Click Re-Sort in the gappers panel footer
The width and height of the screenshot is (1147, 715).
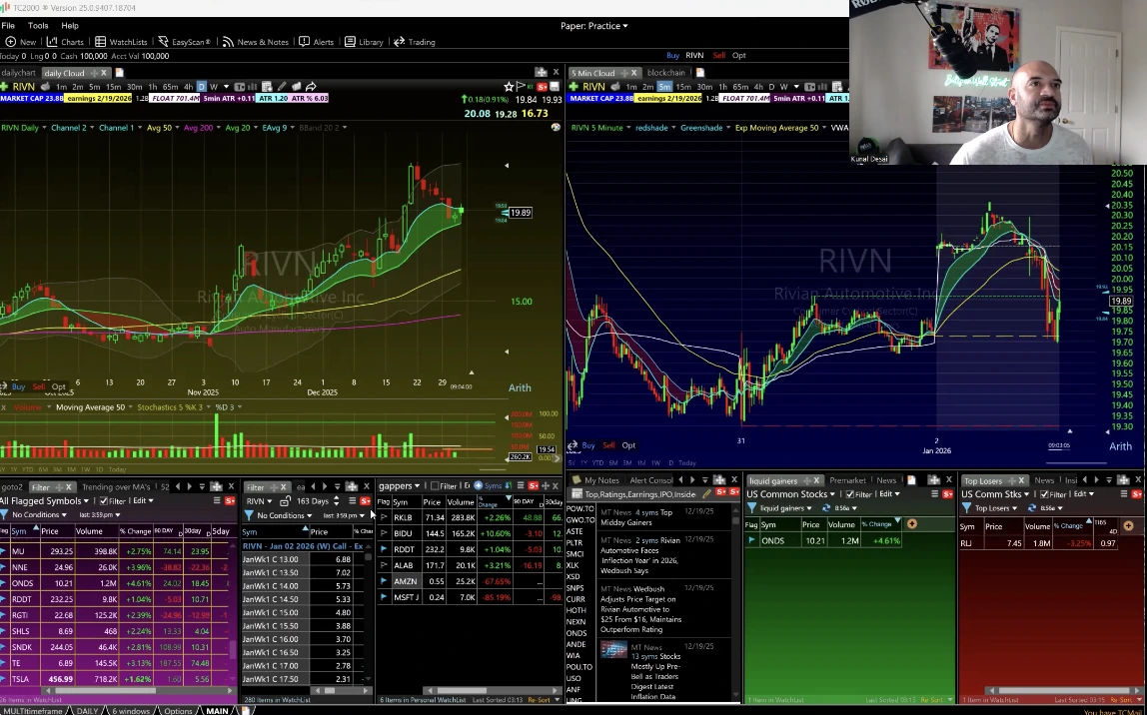coord(539,700)
